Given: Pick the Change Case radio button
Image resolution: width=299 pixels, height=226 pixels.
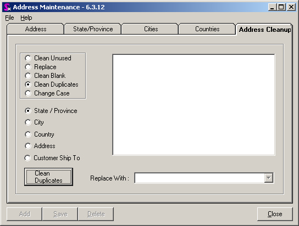Looking at the screenshot, I should pos(47,93).
